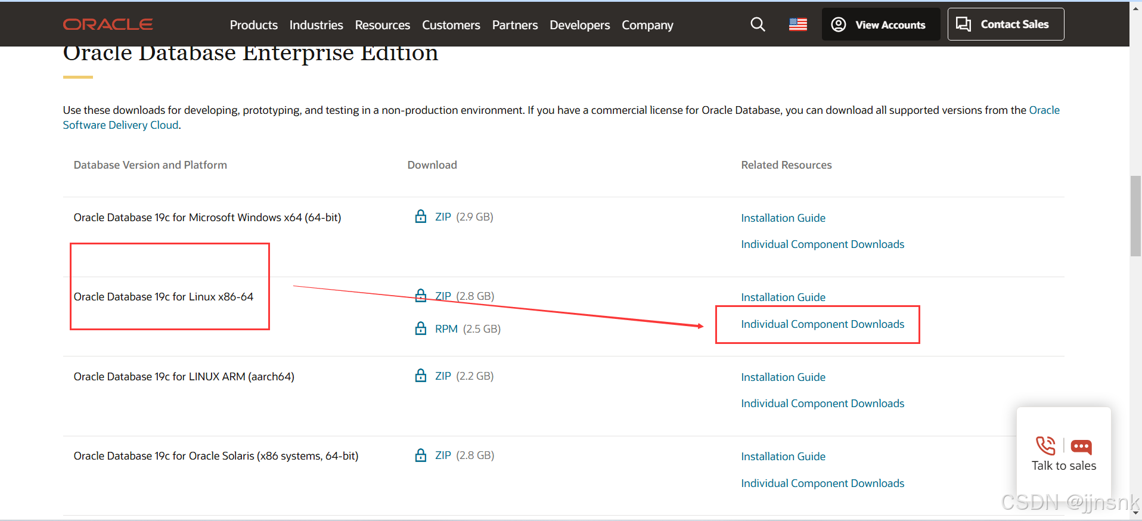Download ZIP for LINUX ARM (2.2 GB)
The width and height of the screenshot is (1142, 521).
tap(443, 376)
